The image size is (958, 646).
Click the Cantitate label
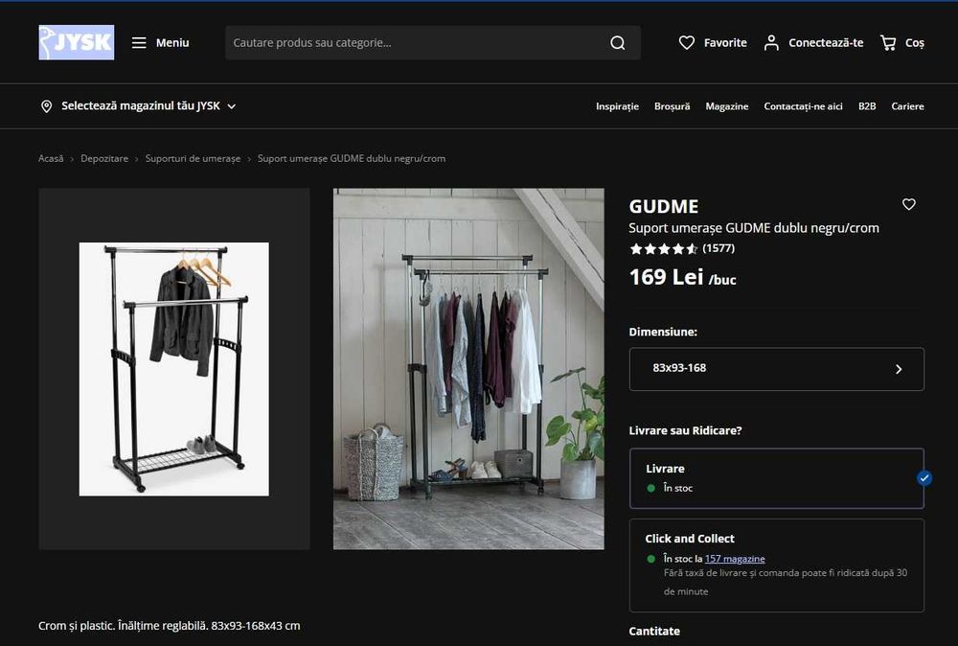[x=654, y=632]
